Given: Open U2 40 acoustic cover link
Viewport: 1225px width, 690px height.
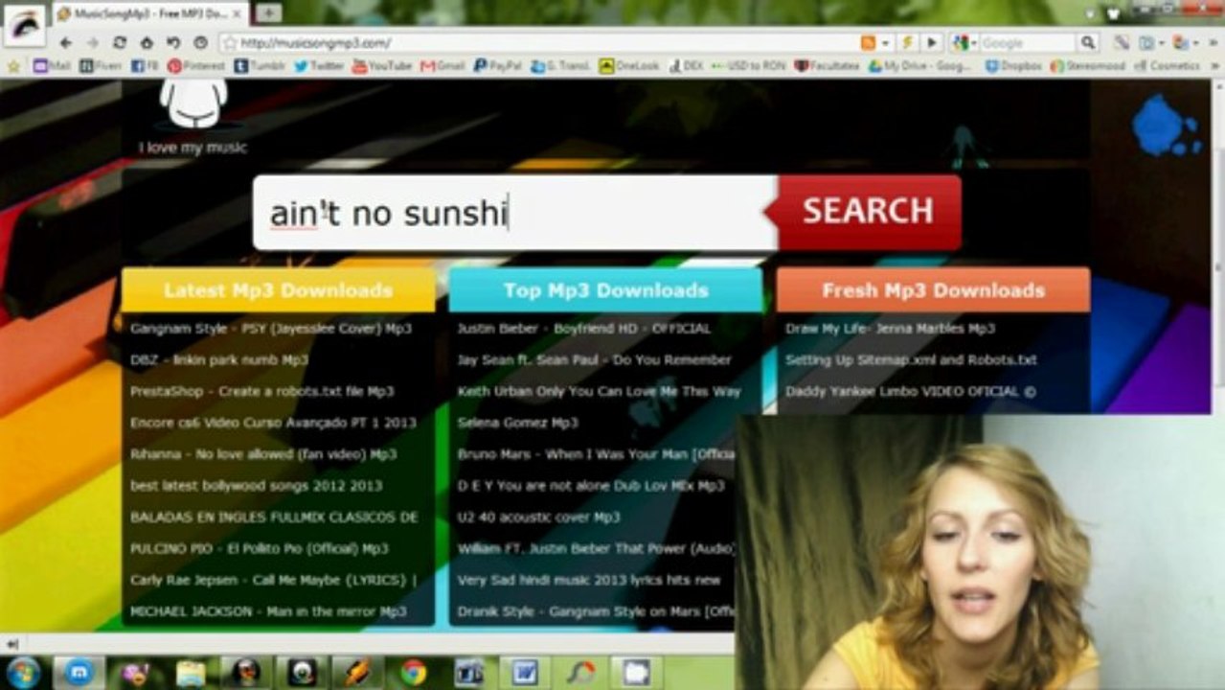Looking at the screenshot, I should (538, 517).
